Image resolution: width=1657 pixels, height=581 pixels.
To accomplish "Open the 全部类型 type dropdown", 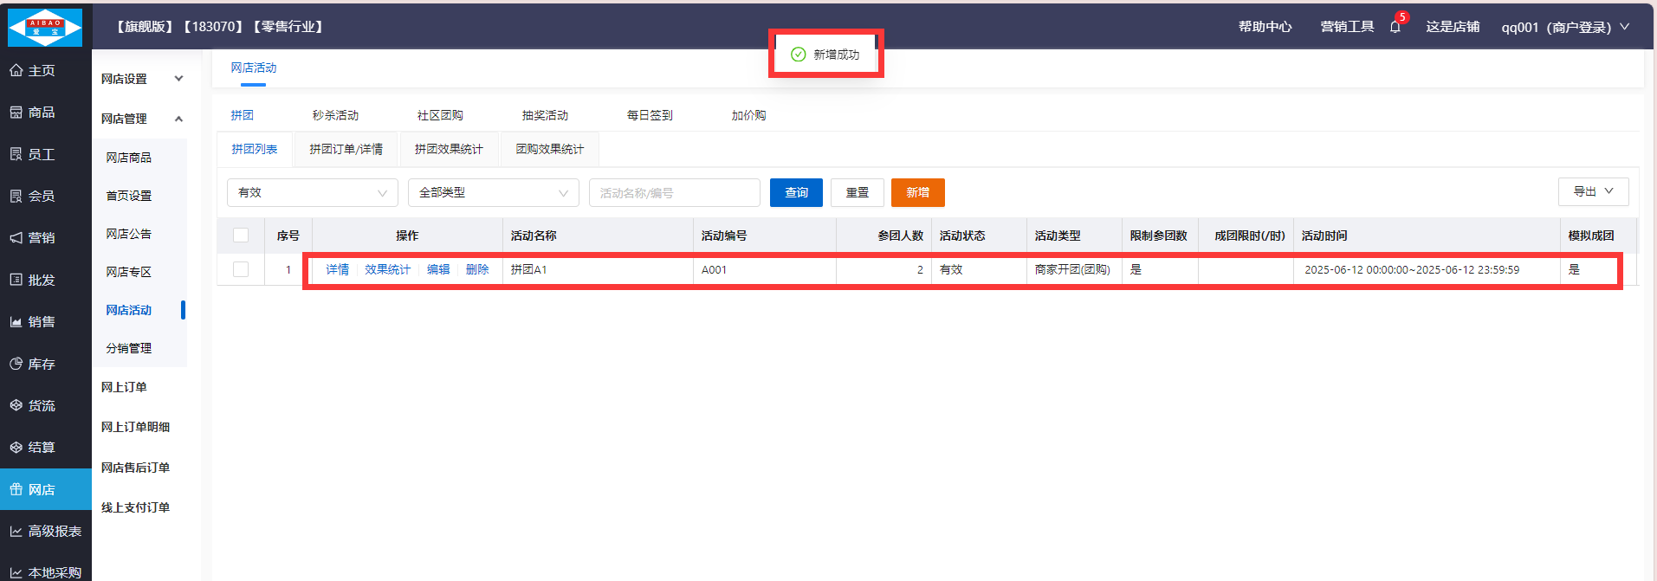I will coord(493,192).
